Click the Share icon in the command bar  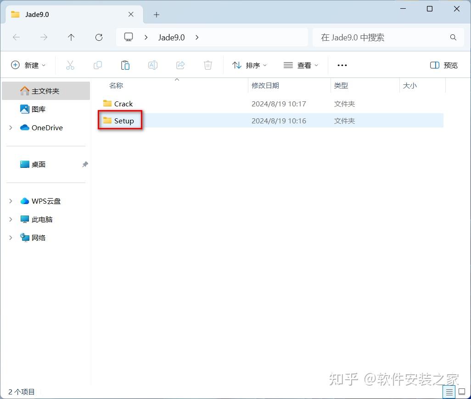[180, 65]
